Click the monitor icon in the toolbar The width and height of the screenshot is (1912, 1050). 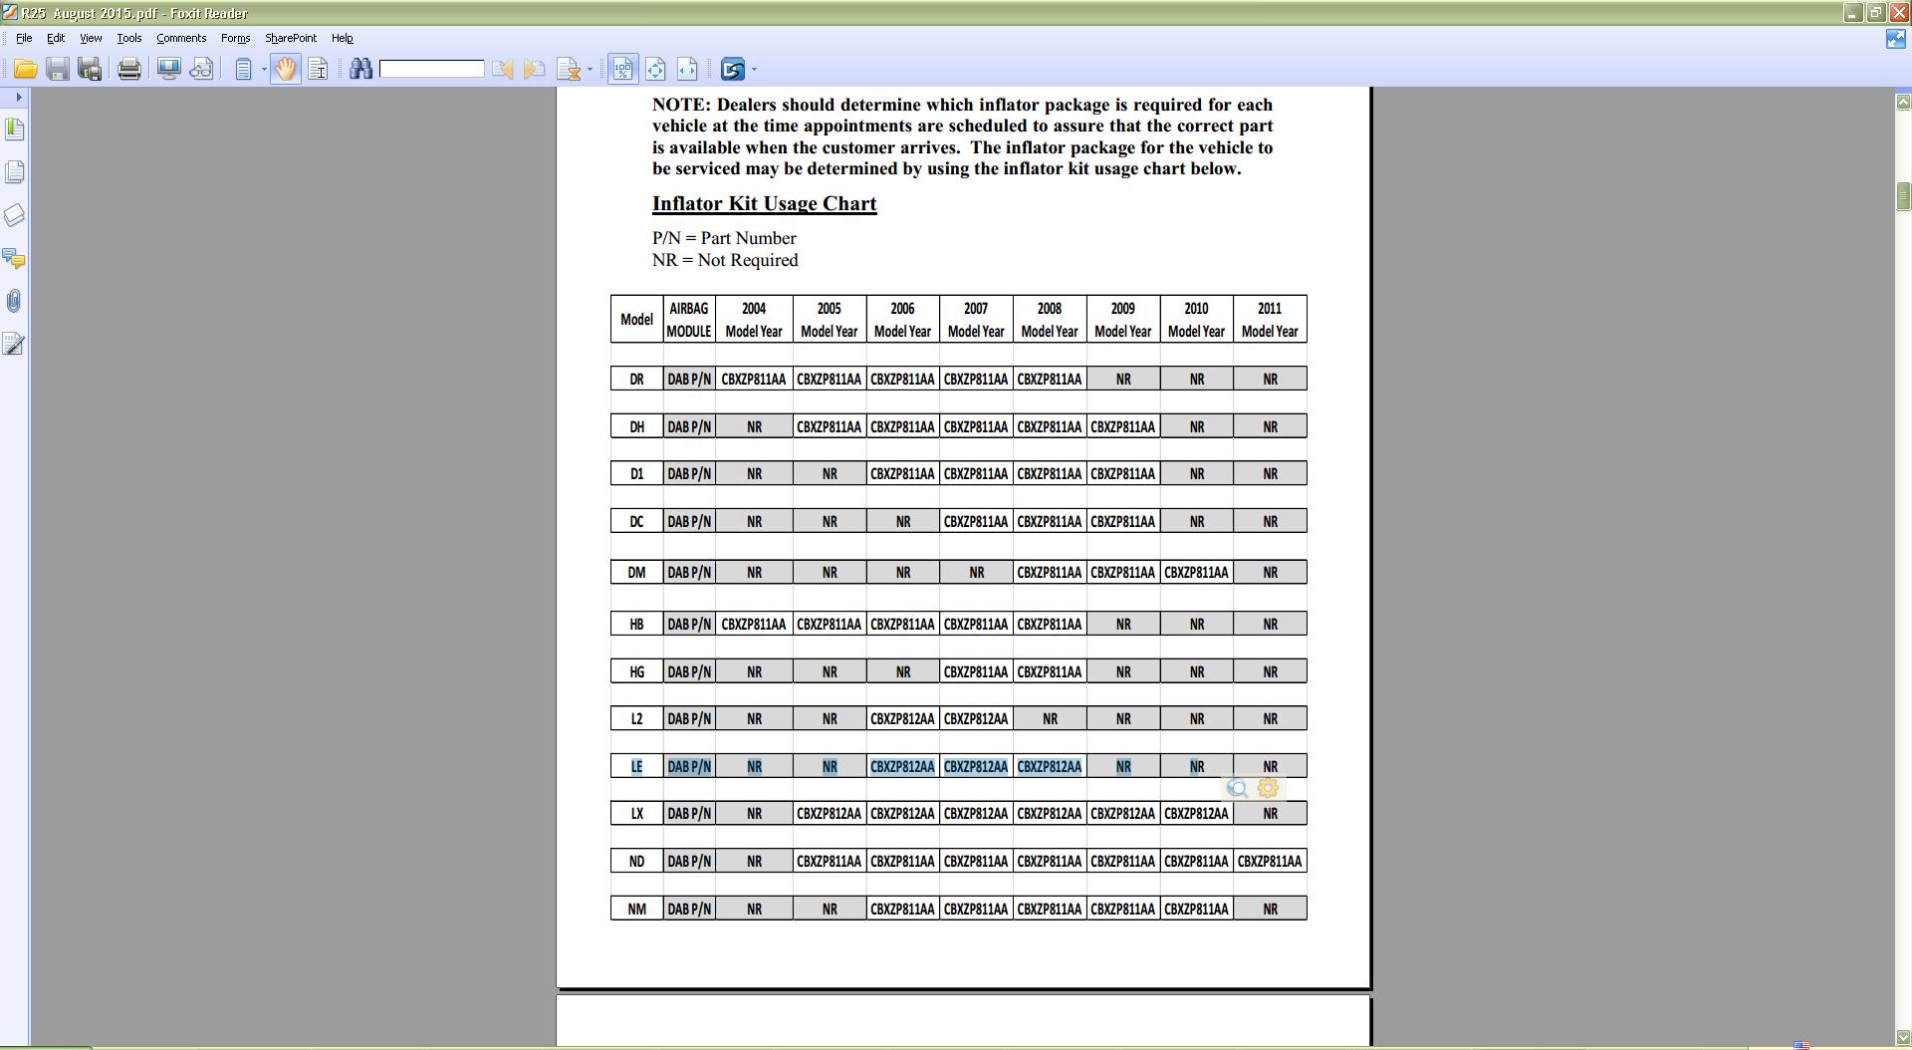168,69
